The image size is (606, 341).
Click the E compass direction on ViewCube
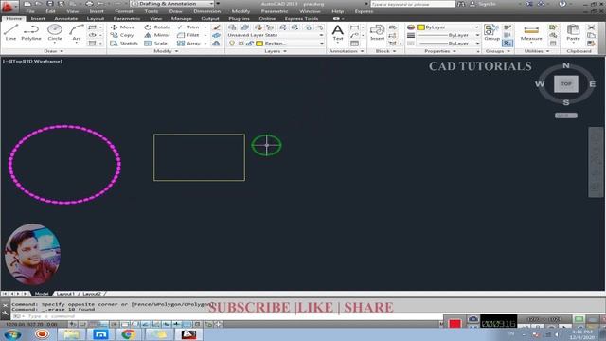(x=592, y=84)
